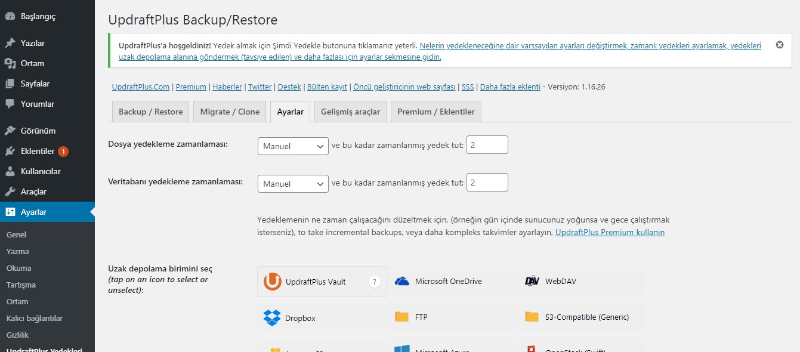This screenshot has height=352, width=800.
Task: Select the UpdraftPlus Vault logo icon
Action: pos(273,282)
